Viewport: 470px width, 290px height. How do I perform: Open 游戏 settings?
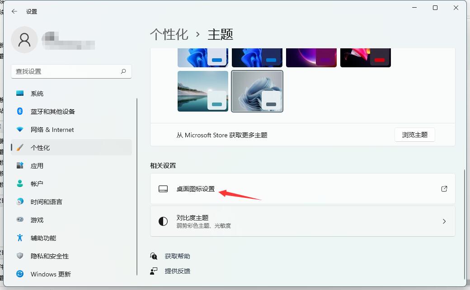click(x=71, y=220)
